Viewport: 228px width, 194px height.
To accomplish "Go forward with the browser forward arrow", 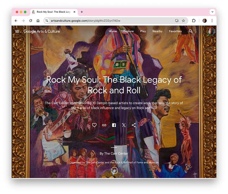I will tap(23, 21).
